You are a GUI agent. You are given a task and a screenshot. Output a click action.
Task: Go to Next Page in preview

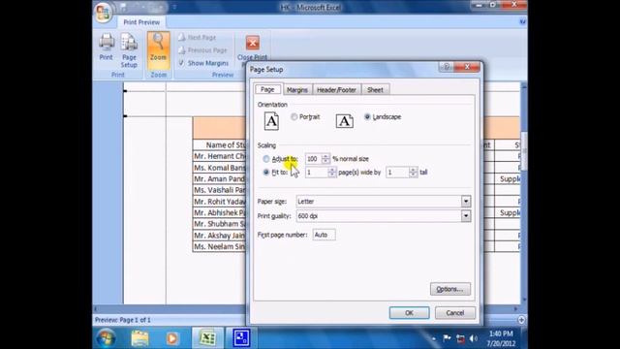click(197, 37)
